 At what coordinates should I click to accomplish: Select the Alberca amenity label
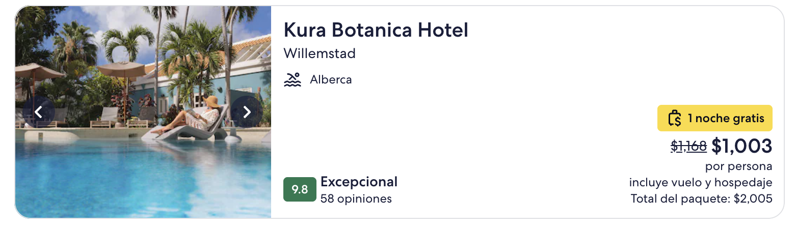click(x=331, y=80)
